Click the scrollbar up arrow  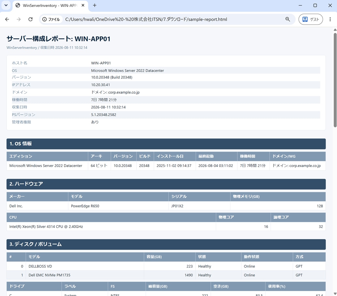(x=335, y=30)
